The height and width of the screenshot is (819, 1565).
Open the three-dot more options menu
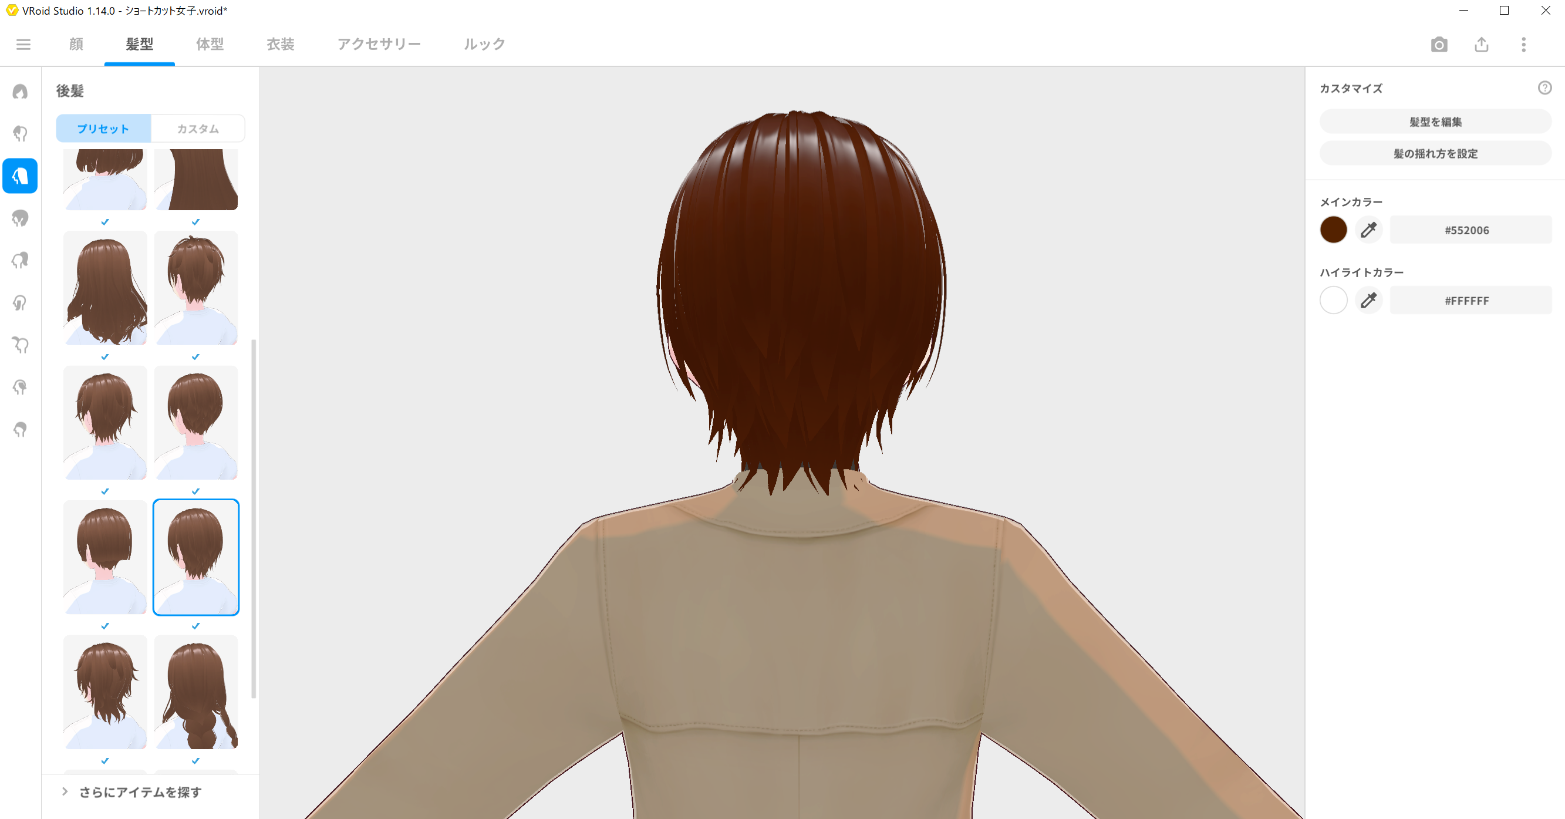point(1523,45)
